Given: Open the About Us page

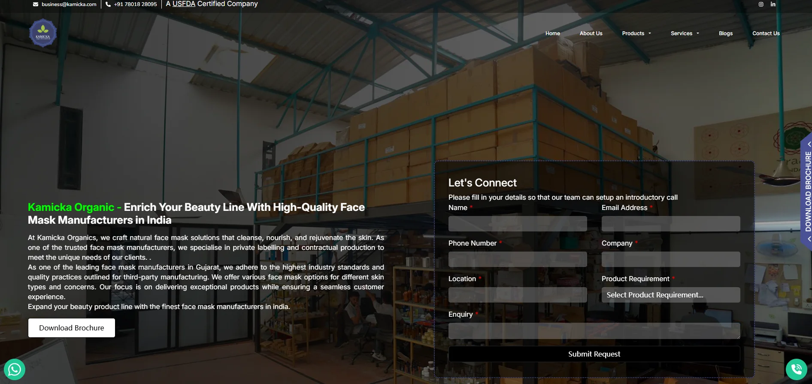Looking at the screenshot, I should click(x=591, y=33).
